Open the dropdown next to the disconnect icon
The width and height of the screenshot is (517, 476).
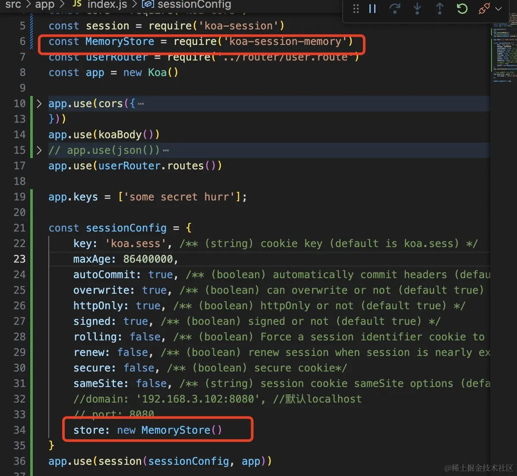(x=498, y=9)
